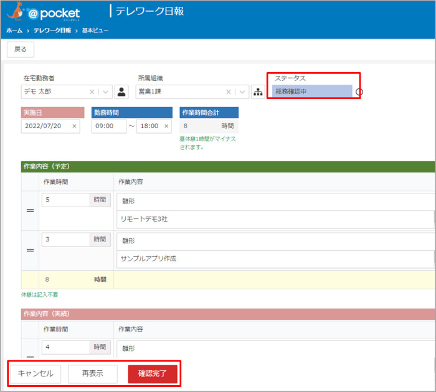The height and width of the screenshot is (392, 436).
Task: Click the 作業時間合計 field showing 8
Action: pyautogui.click(x=209, y=126)
